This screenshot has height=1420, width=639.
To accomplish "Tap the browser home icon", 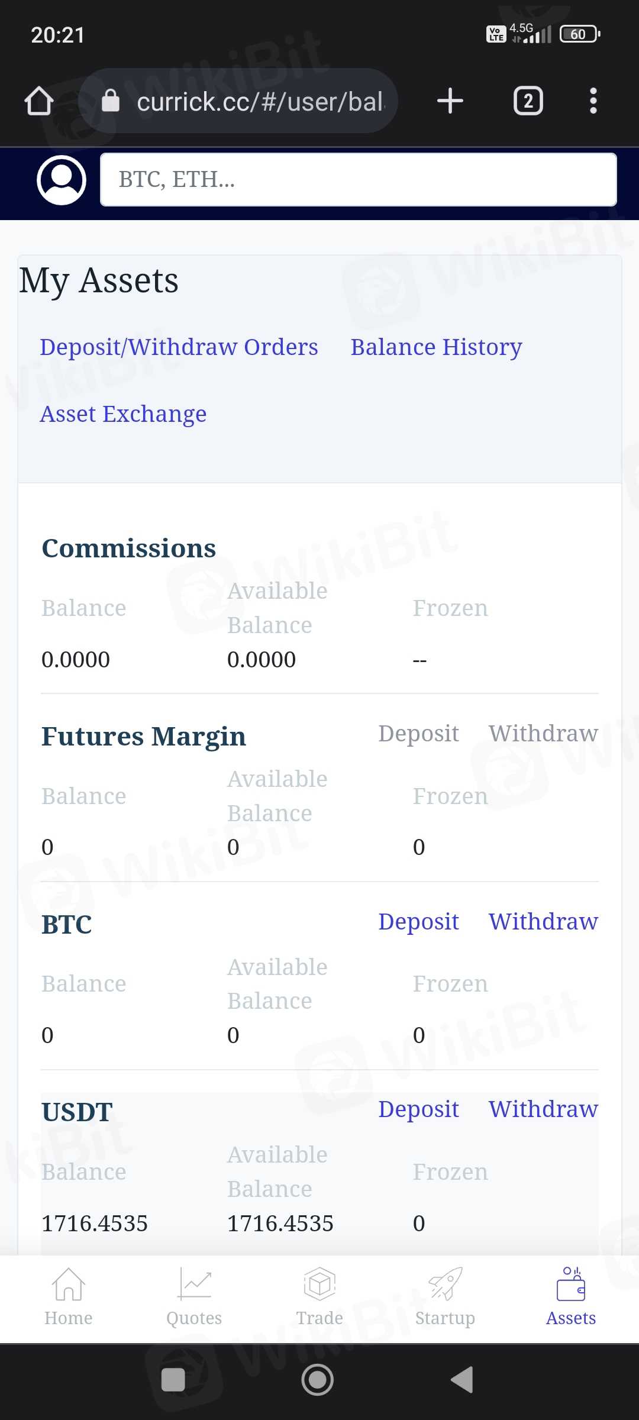I will (x=39, y=101).
